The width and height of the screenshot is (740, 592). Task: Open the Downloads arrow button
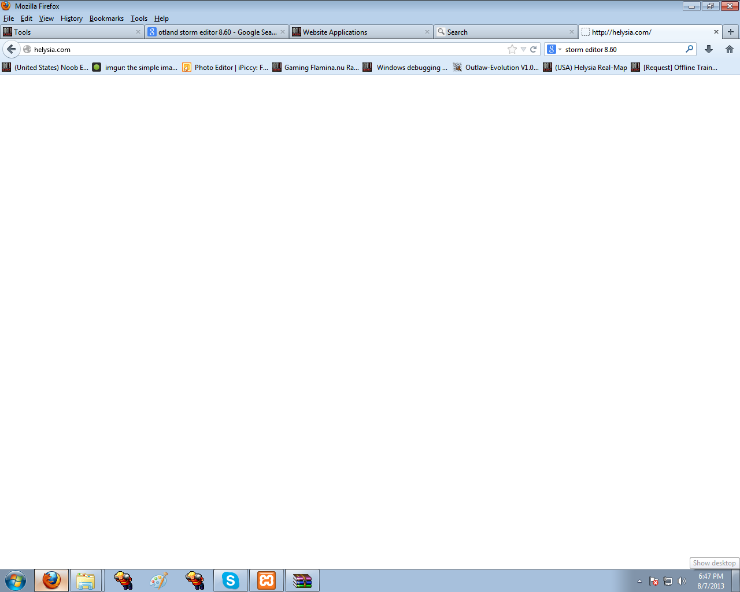point(709,49)
